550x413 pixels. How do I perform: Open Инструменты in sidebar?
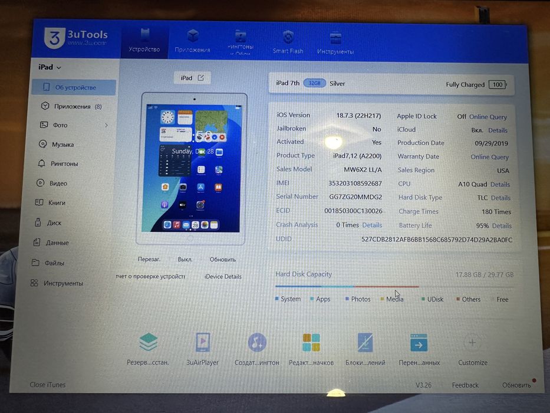[57, 283]
